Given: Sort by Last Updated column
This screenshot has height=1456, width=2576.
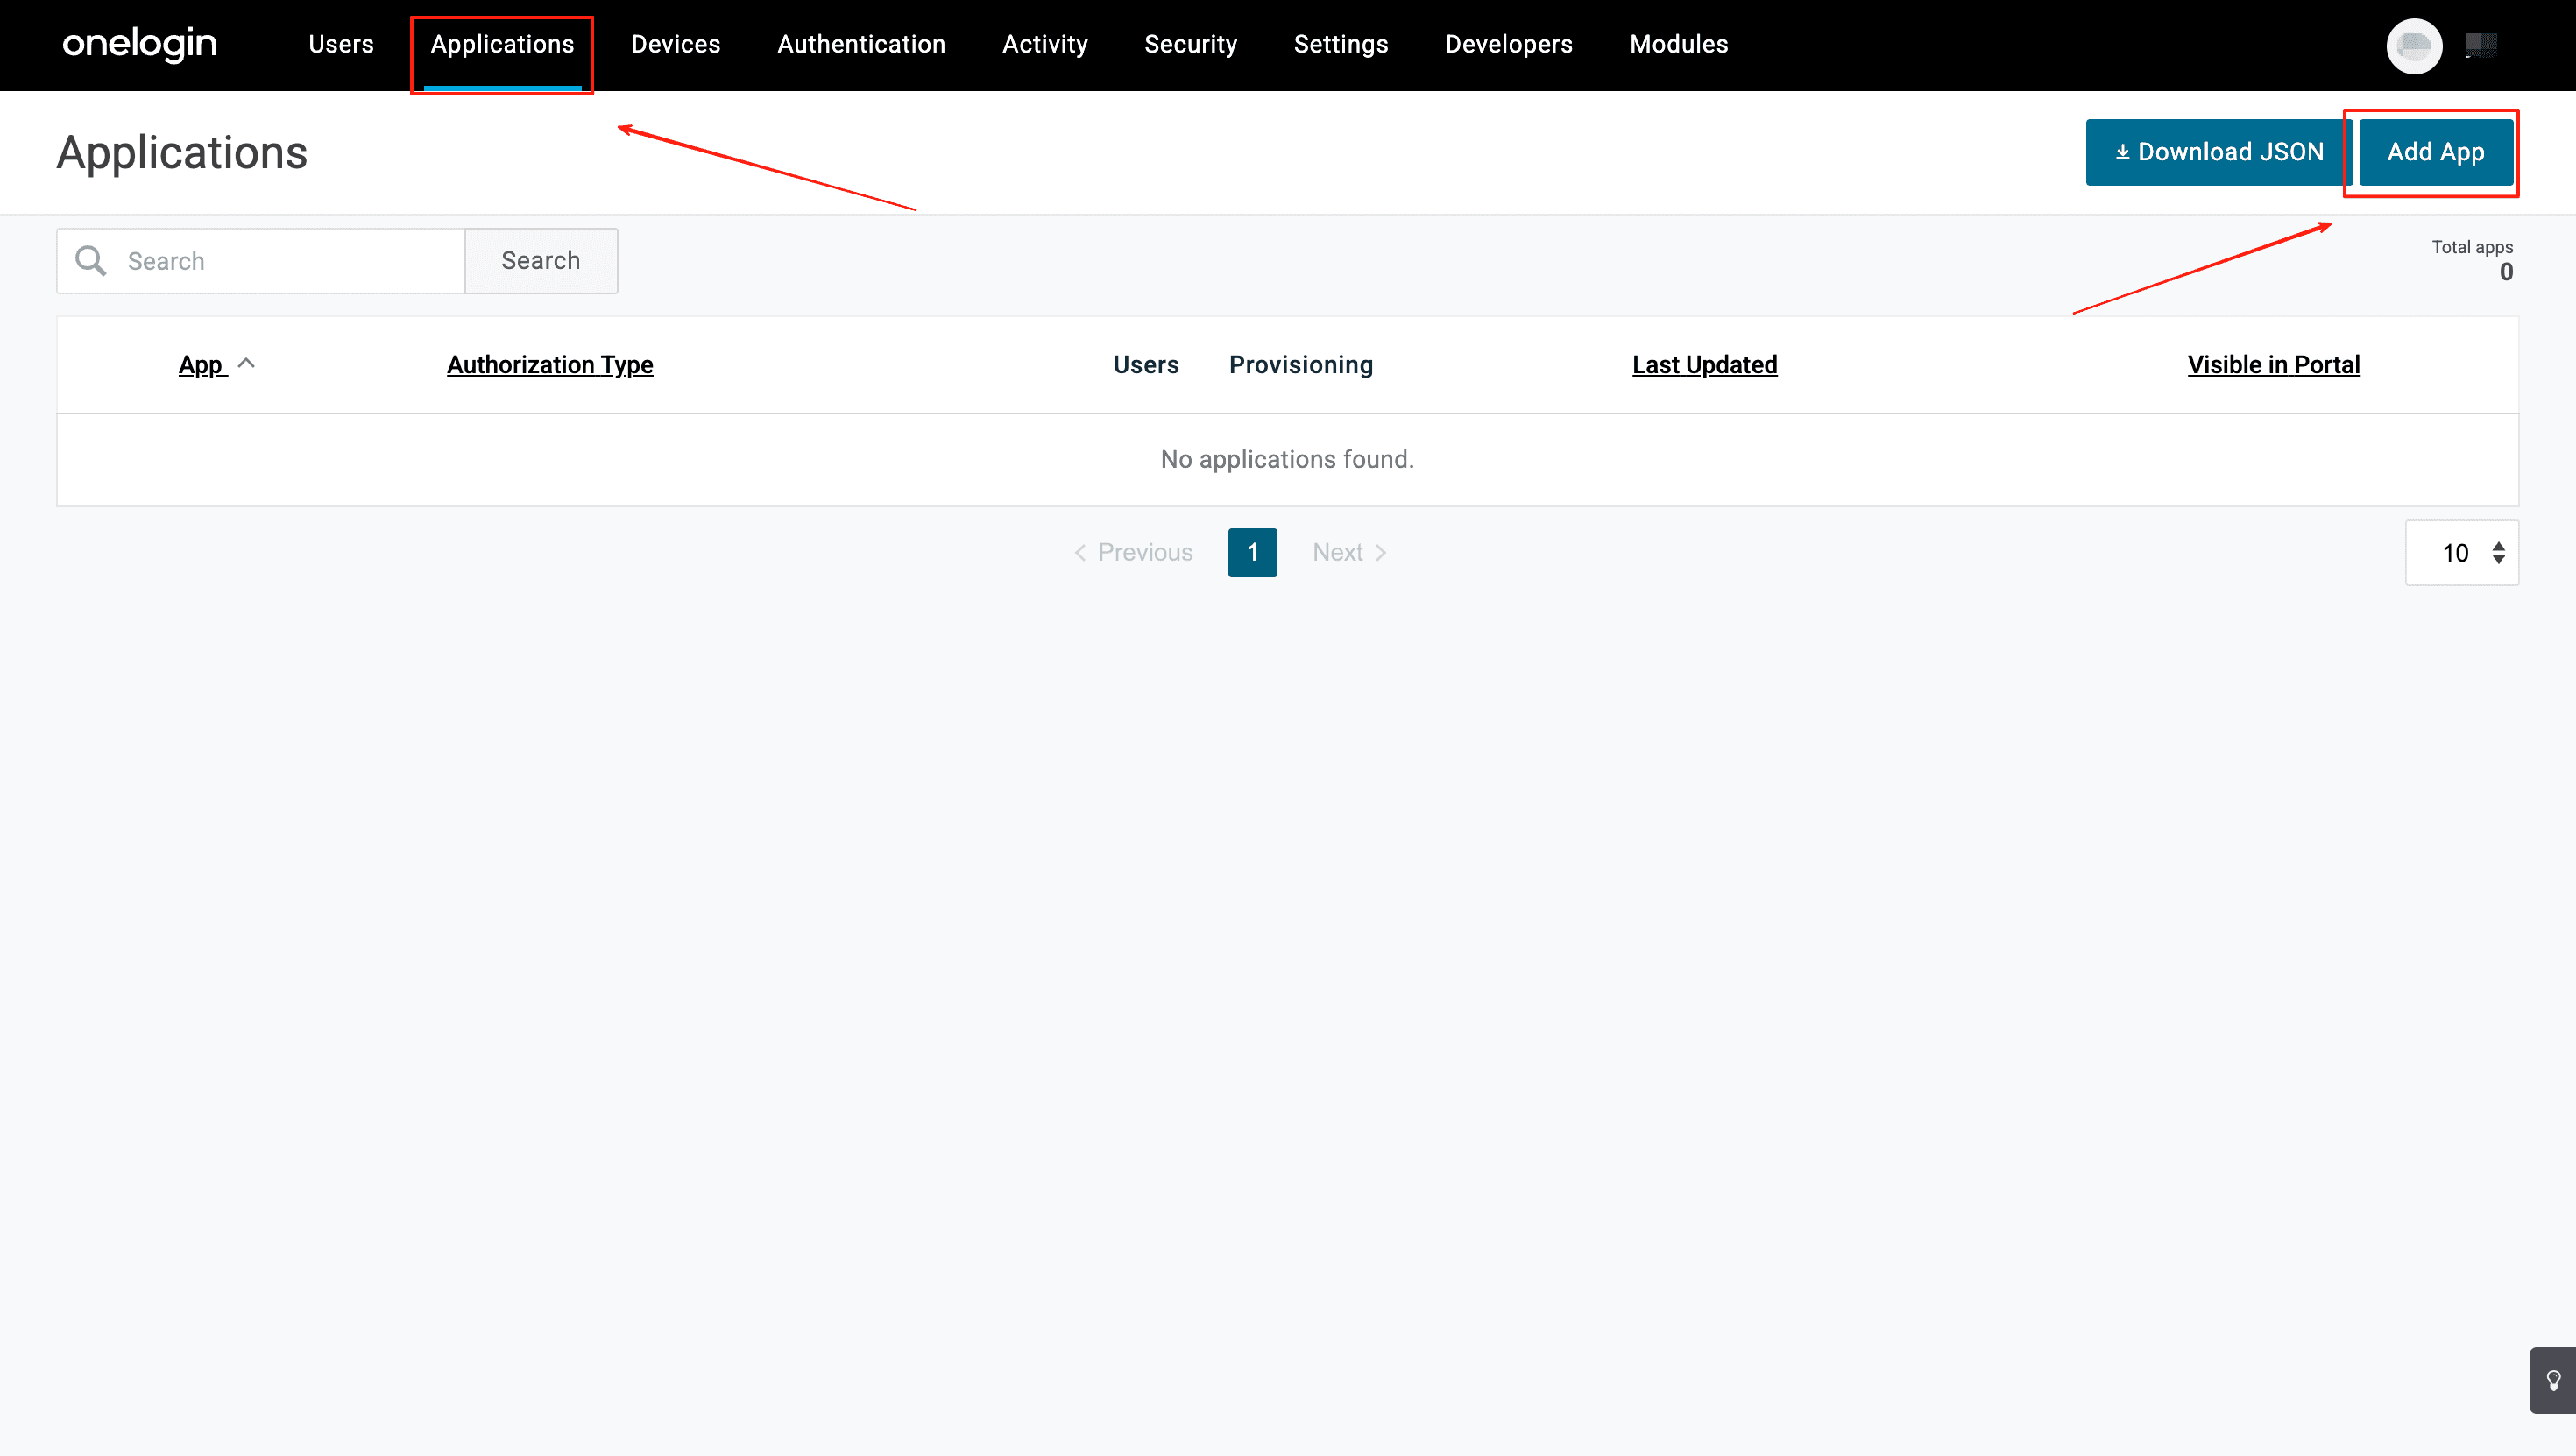Looking at the screenshot, I should pos(1704,365).
